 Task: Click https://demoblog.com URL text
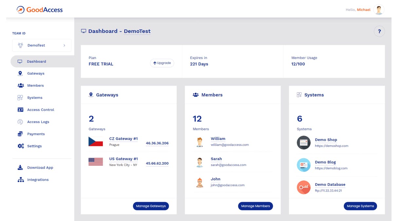click(331, 168)
